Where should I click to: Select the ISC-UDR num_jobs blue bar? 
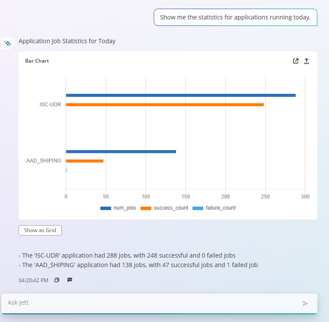point(180,96)
